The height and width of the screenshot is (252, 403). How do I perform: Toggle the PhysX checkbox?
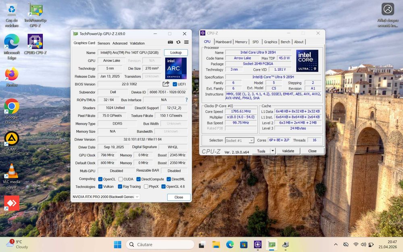[146, 186]
